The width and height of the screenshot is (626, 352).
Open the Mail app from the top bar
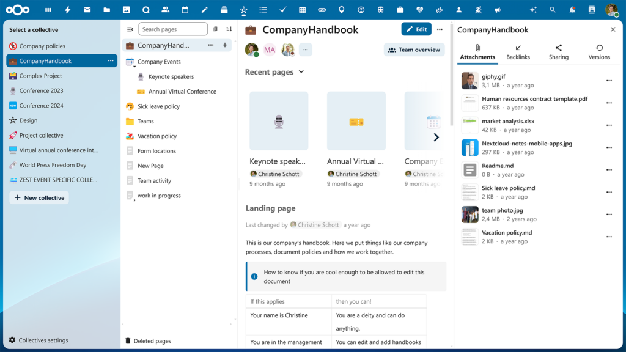coord(87,9)
